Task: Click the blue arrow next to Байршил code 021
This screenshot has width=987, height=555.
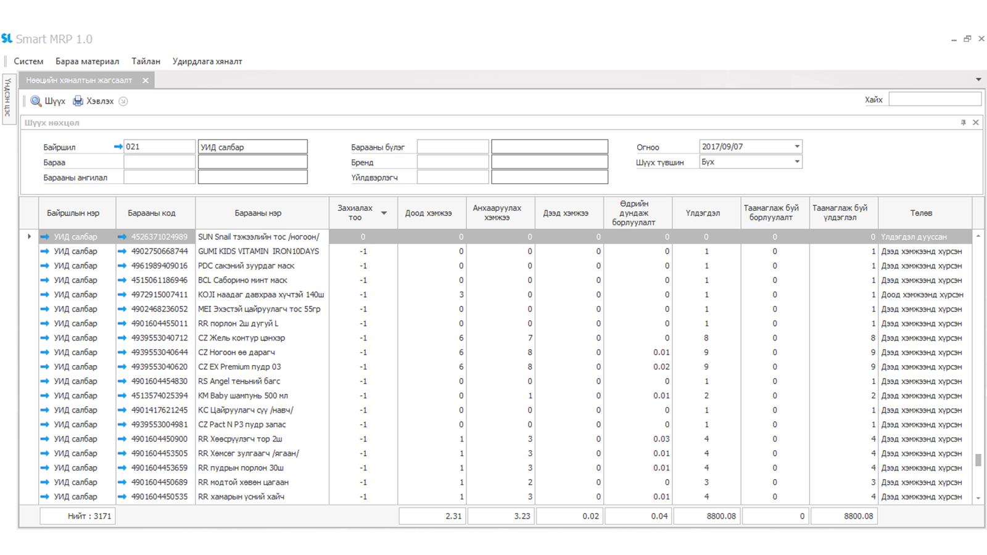Action: [x=118, y=147]
